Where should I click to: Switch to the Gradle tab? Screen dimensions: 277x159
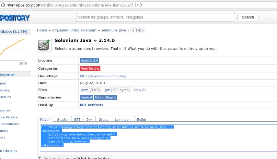coord(62,119)
